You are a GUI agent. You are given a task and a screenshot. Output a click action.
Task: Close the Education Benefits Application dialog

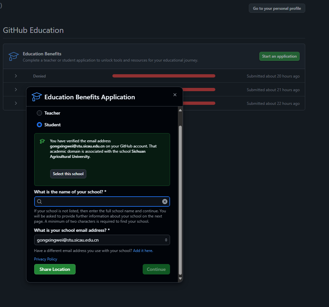pyautogui.click(x=175, y=95)
